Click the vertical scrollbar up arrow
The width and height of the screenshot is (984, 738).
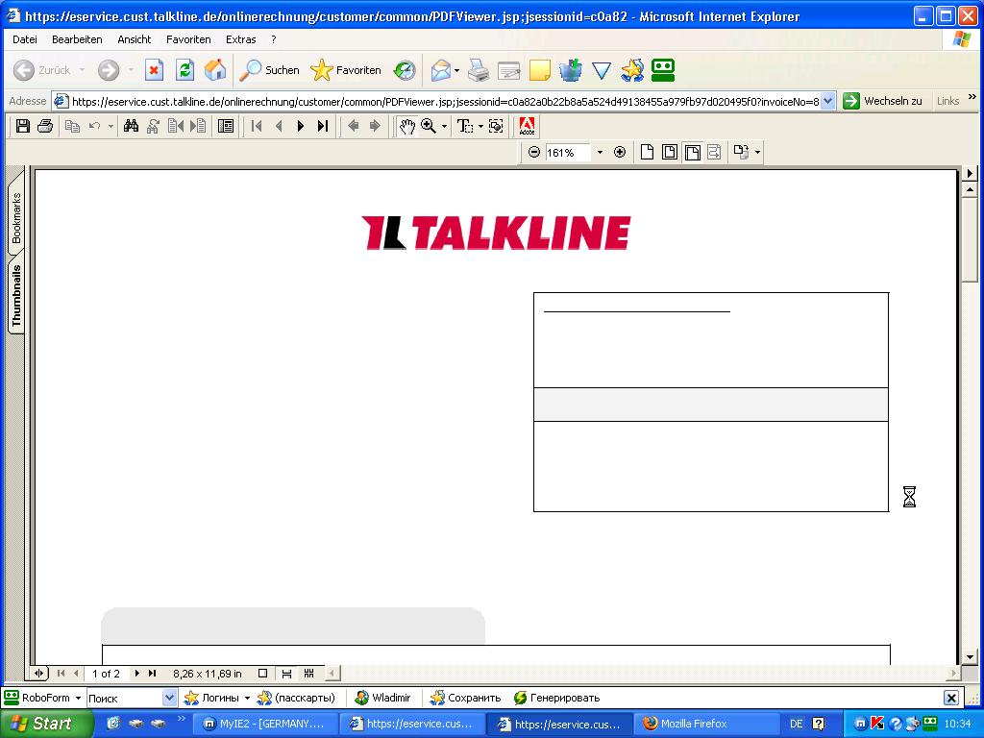click(x=971, y=189)
